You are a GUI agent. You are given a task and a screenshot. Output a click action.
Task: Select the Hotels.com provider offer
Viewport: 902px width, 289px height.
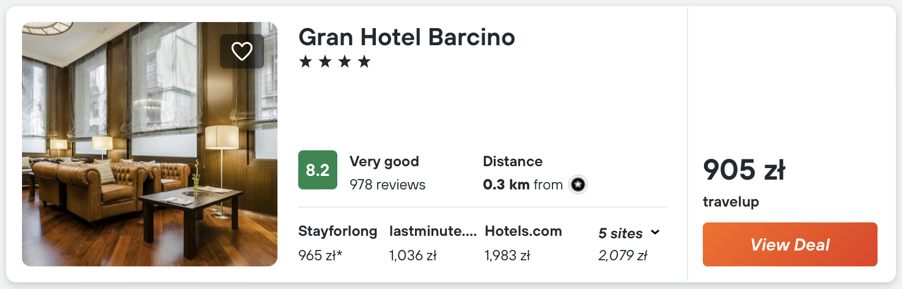[x=523, y=232]
